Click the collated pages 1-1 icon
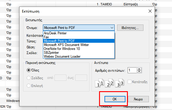Viewport: 172px width, 110px height. click(x=99, y=83)
